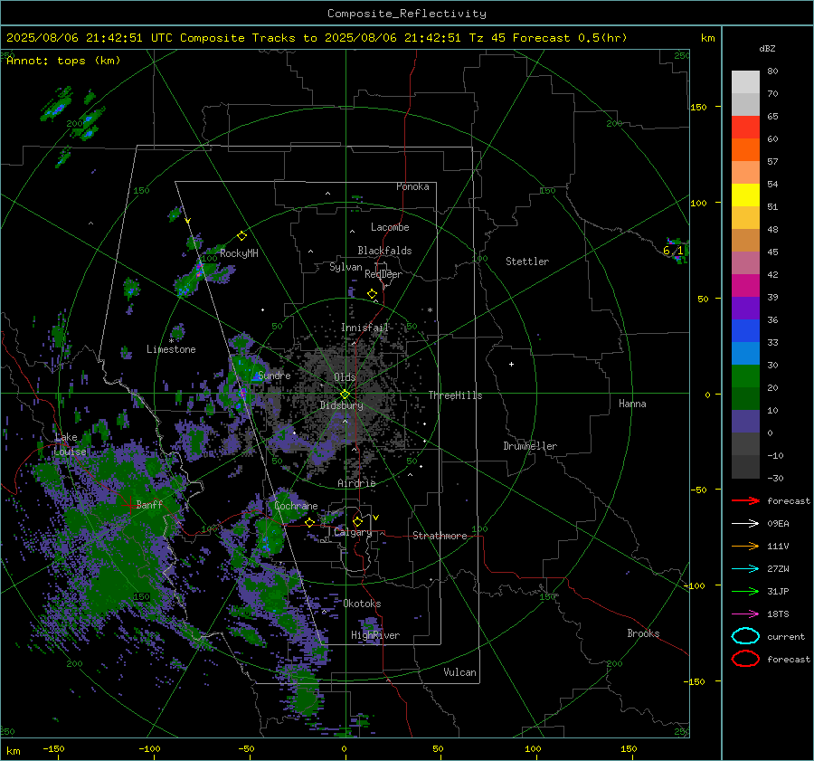
Task: Click the Airdrie label
Action: pyautogui.click(x=356, y=483)
